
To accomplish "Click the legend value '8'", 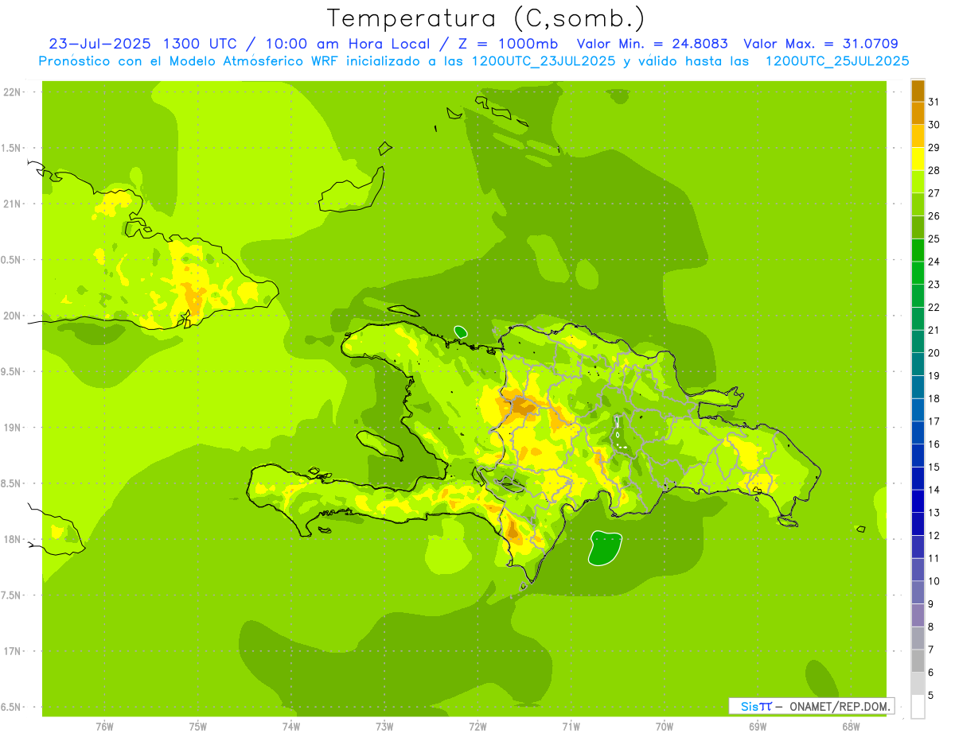I will 931,626.
